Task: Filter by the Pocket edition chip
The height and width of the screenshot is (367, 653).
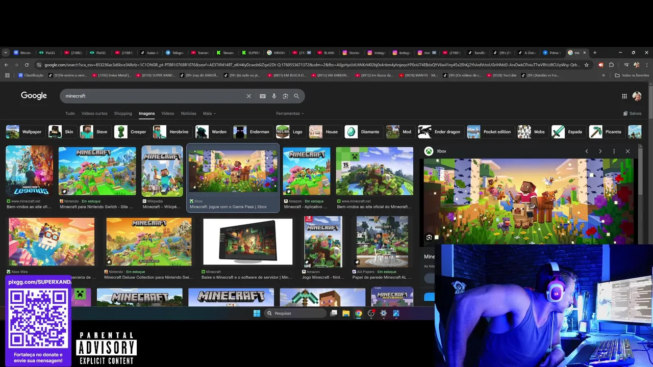Action: tap(490, 132)
